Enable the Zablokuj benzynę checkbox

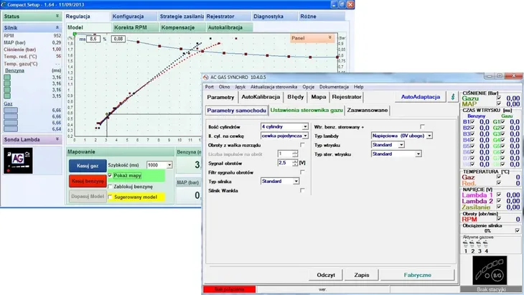[x=110, y=186]
